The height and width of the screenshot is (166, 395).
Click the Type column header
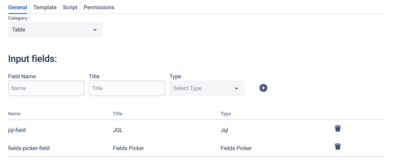coord(226,113)
